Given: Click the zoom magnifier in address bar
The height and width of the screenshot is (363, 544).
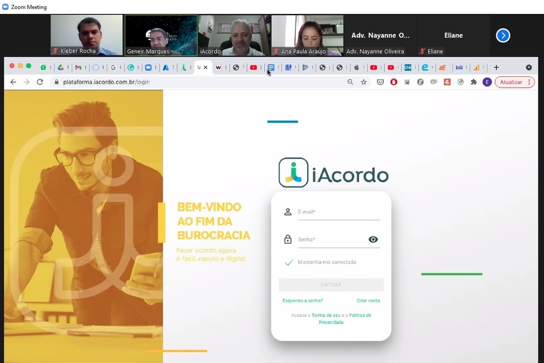Looking at the screenshot, I should tap(350, 82).
